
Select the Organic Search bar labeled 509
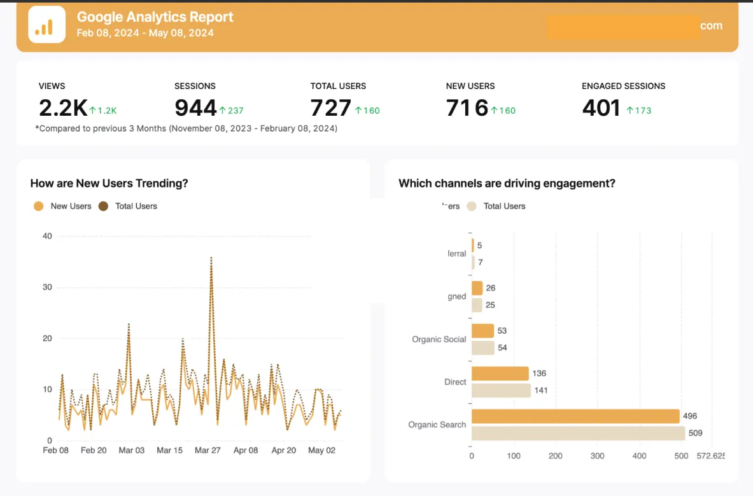(x=578, y=434)
